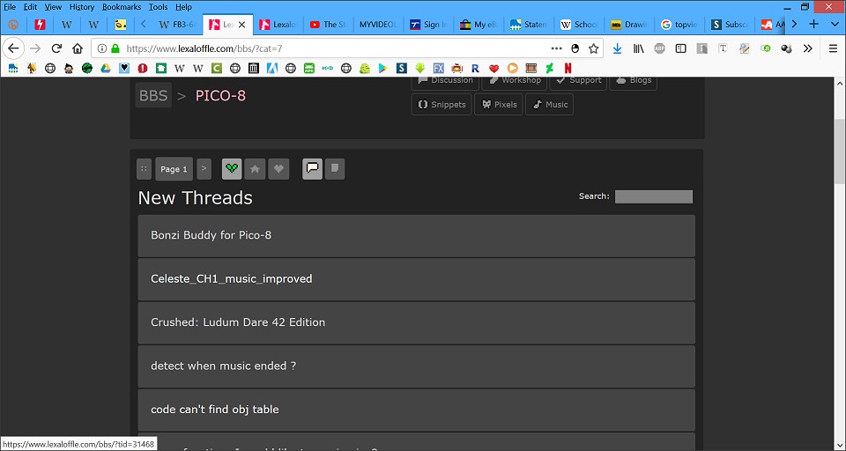Open the Firefox hamburger menu
The image size is (846, 451).
point(833,48)
